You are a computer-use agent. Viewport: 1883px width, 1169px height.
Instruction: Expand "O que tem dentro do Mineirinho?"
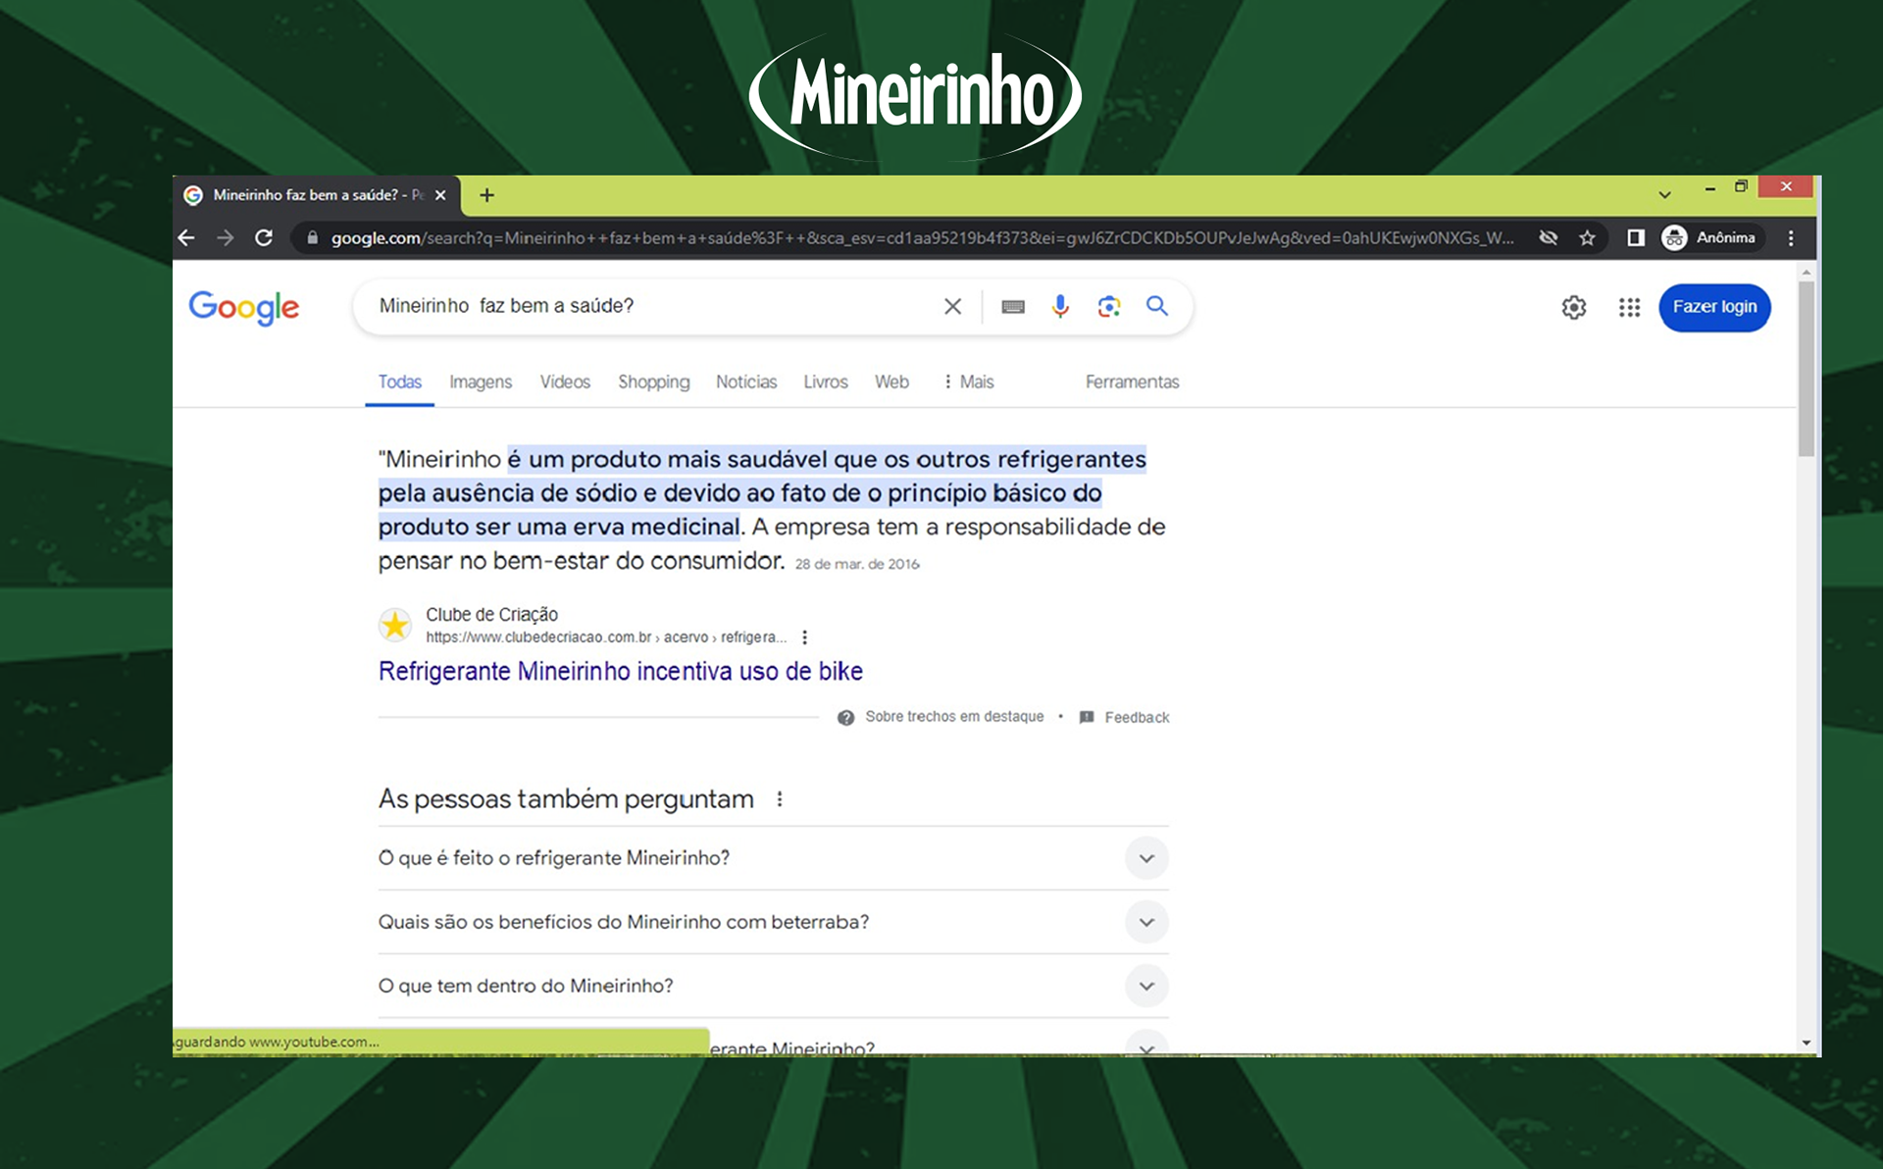(x=1145, y=986)
